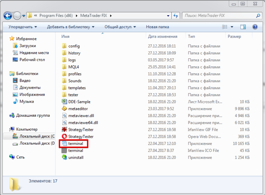Click the change view icon
Screen dimensions: 265x195
point(225,27)
